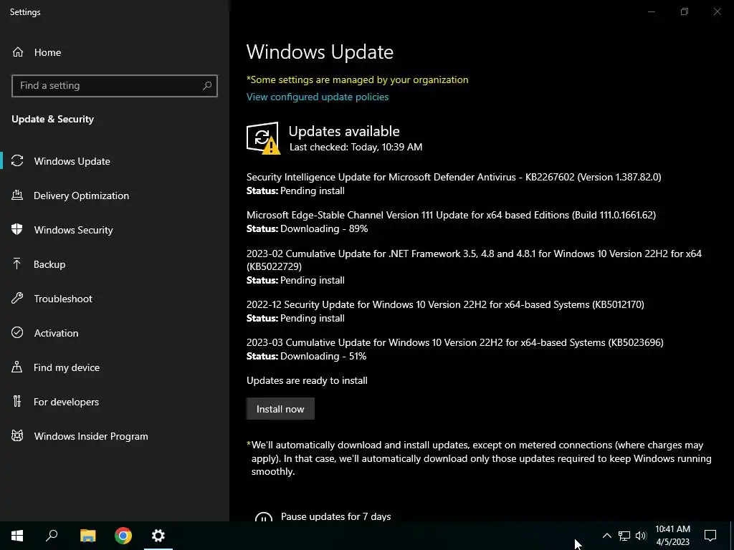The image size is (734, 550).
Task: Focus the Find a setting search box
Action: 114,86
